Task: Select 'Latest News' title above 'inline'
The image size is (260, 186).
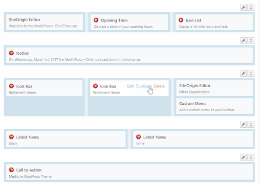Action: click(154, 137)
